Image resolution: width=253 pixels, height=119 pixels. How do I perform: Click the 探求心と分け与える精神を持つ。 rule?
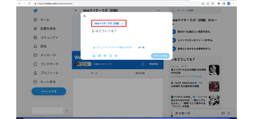point(194,49)
